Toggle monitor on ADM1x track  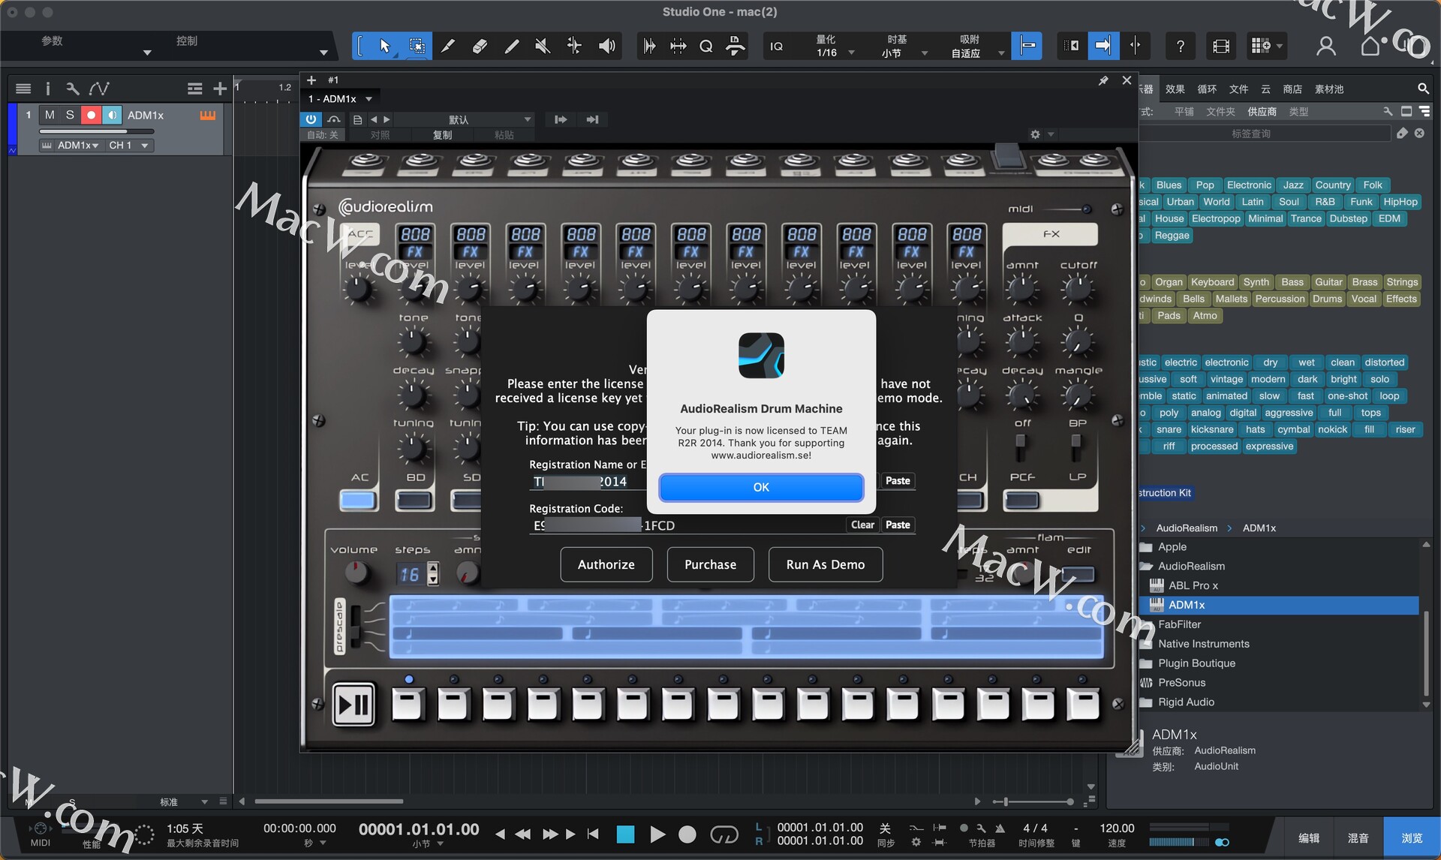(x=112, y=115)
